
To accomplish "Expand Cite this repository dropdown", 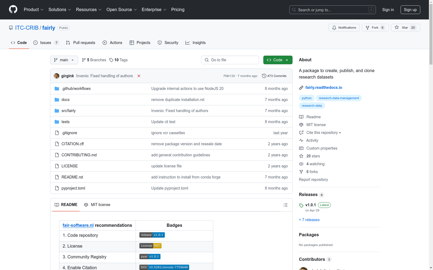I will [324, 133].
